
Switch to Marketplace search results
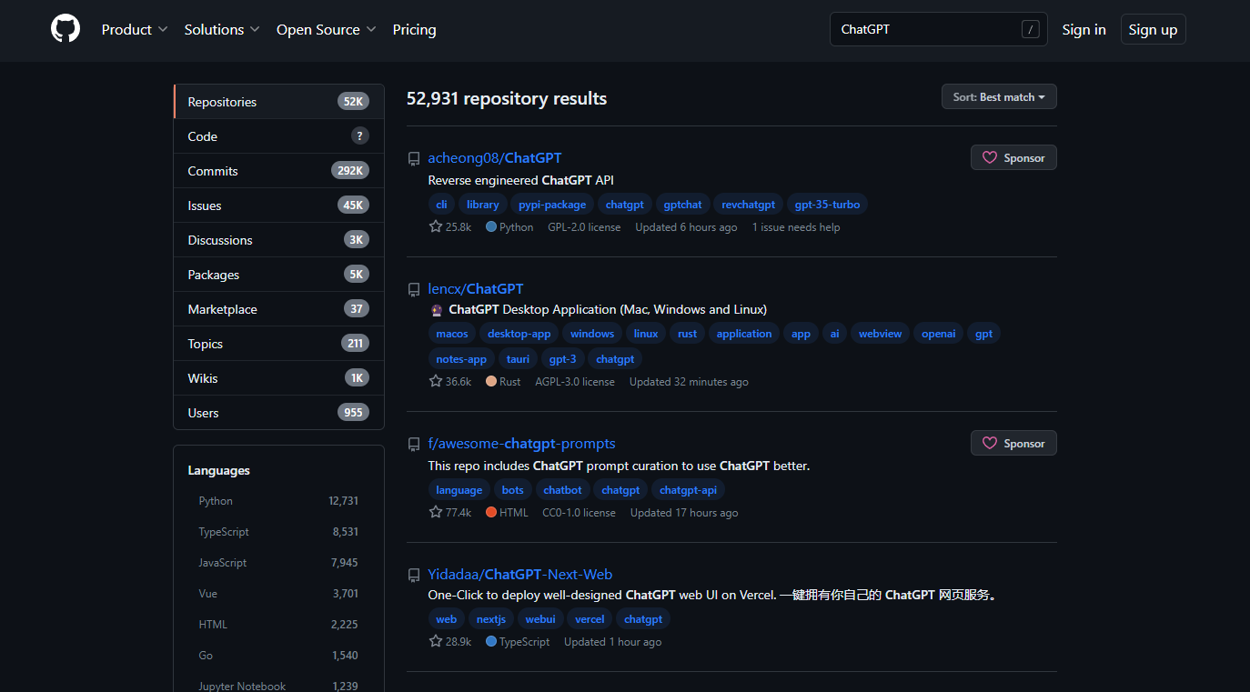pyautogui.click(x=278, y=309)
